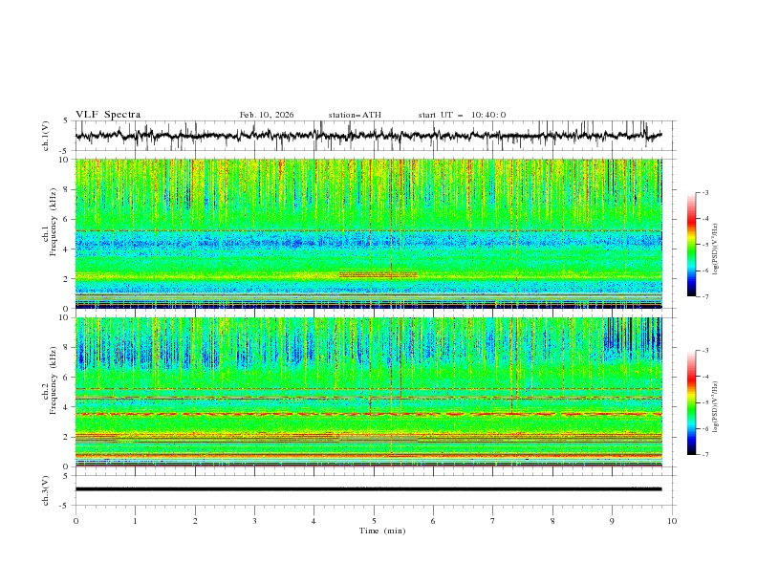This screenshot has width=757, height=585.
Task: Click the ch.1 PSD color scale bar
Action: click(x=691, y=245)
